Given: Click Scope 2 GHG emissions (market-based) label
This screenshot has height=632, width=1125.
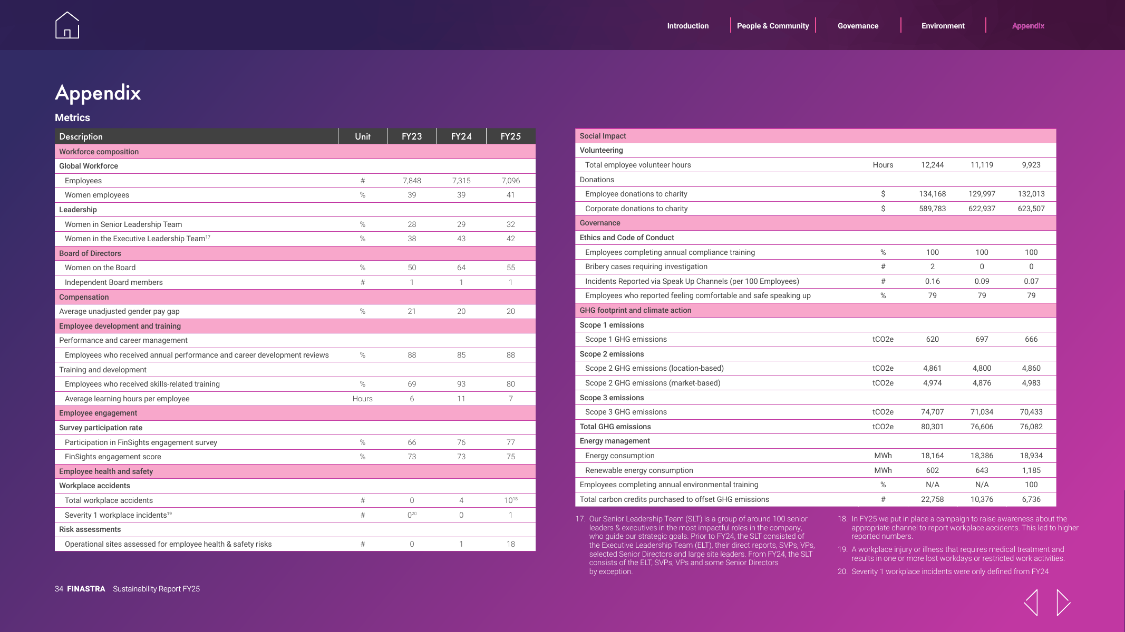Looking at the screenshot, I should [x=653, y=383].
